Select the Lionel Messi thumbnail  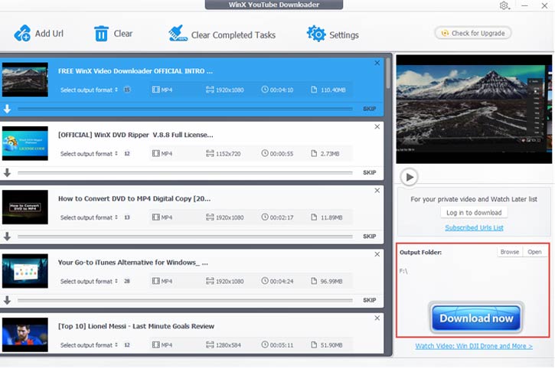tap(25, 335)
